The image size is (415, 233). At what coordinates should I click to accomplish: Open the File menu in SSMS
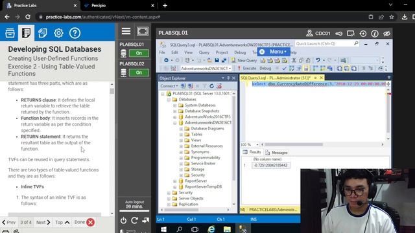point(162,52)
